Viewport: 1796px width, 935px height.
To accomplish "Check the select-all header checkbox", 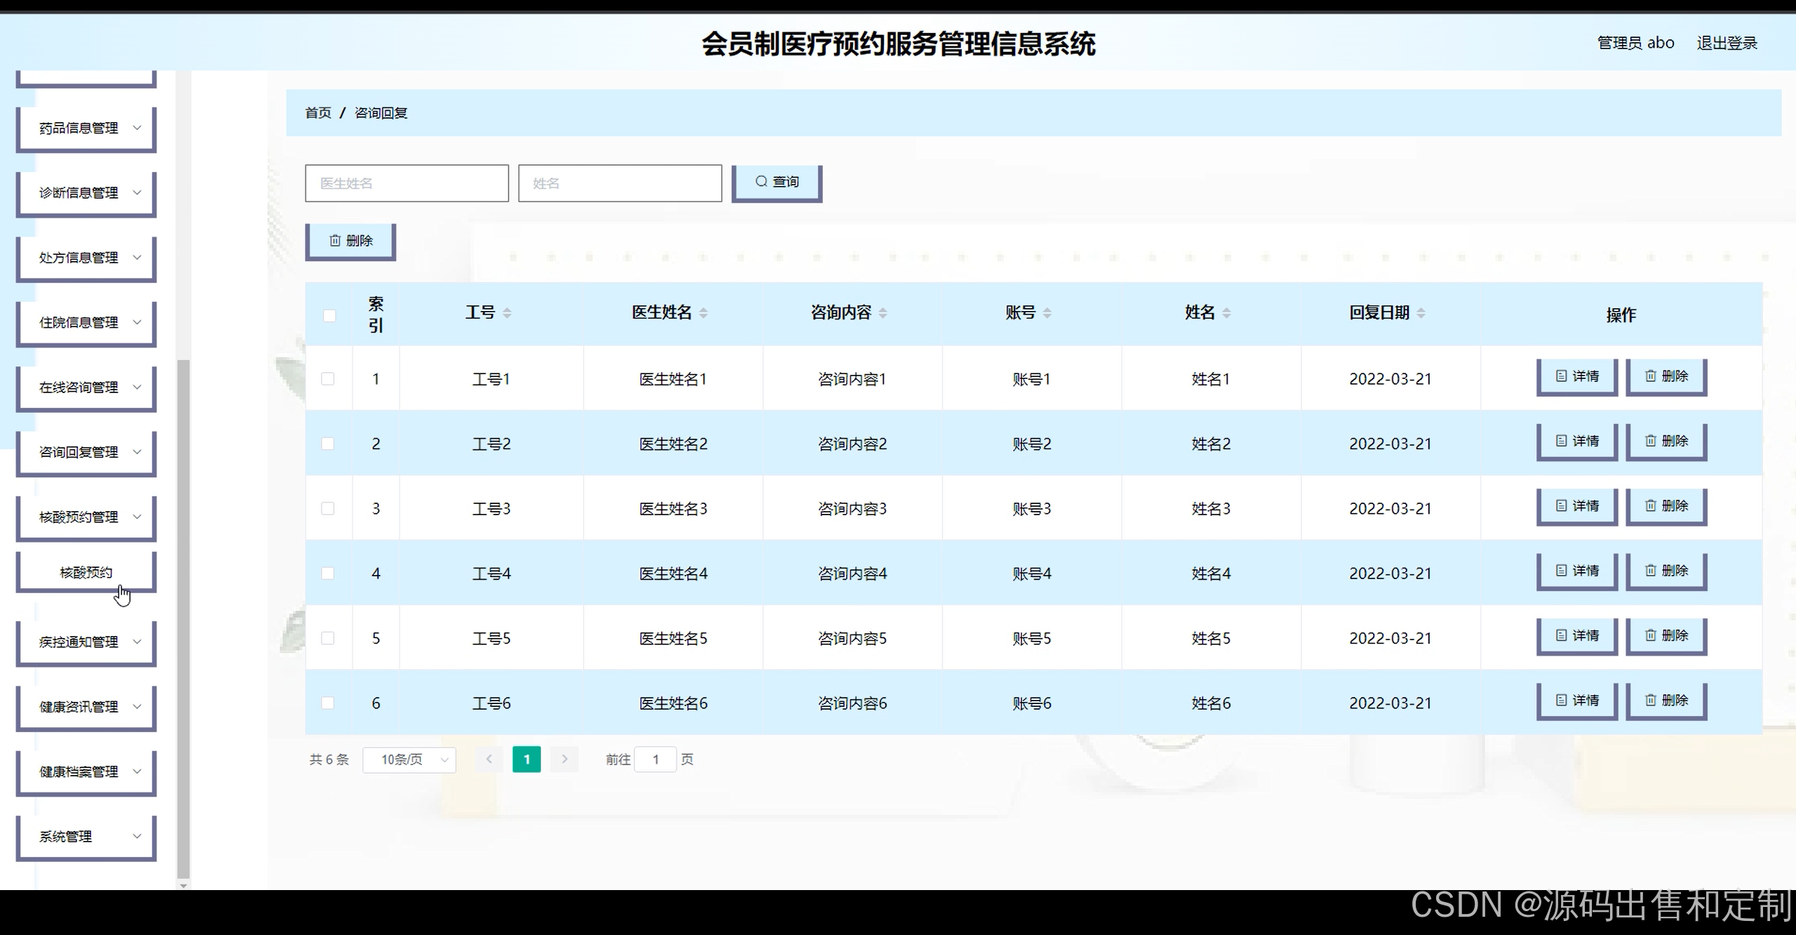I will [x=329, y=315].
